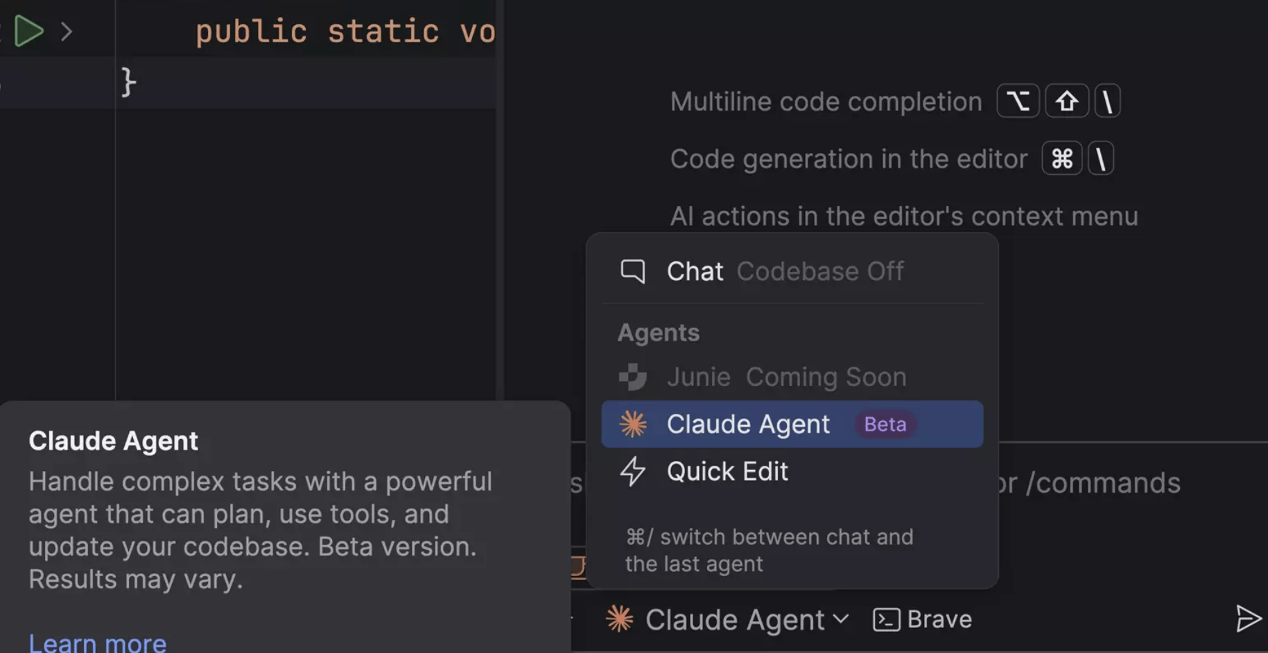This screenshot has width=1268, height=653.
Task: Click the chat bubble icon beside Chat
Action: pyautogui.click(x=632, y=271)
